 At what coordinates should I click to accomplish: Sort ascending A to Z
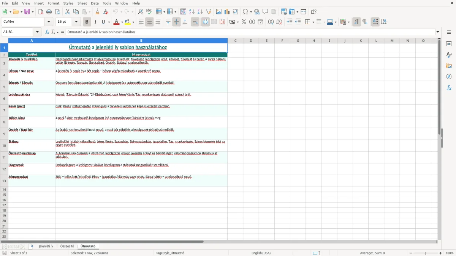pos(192,12)
